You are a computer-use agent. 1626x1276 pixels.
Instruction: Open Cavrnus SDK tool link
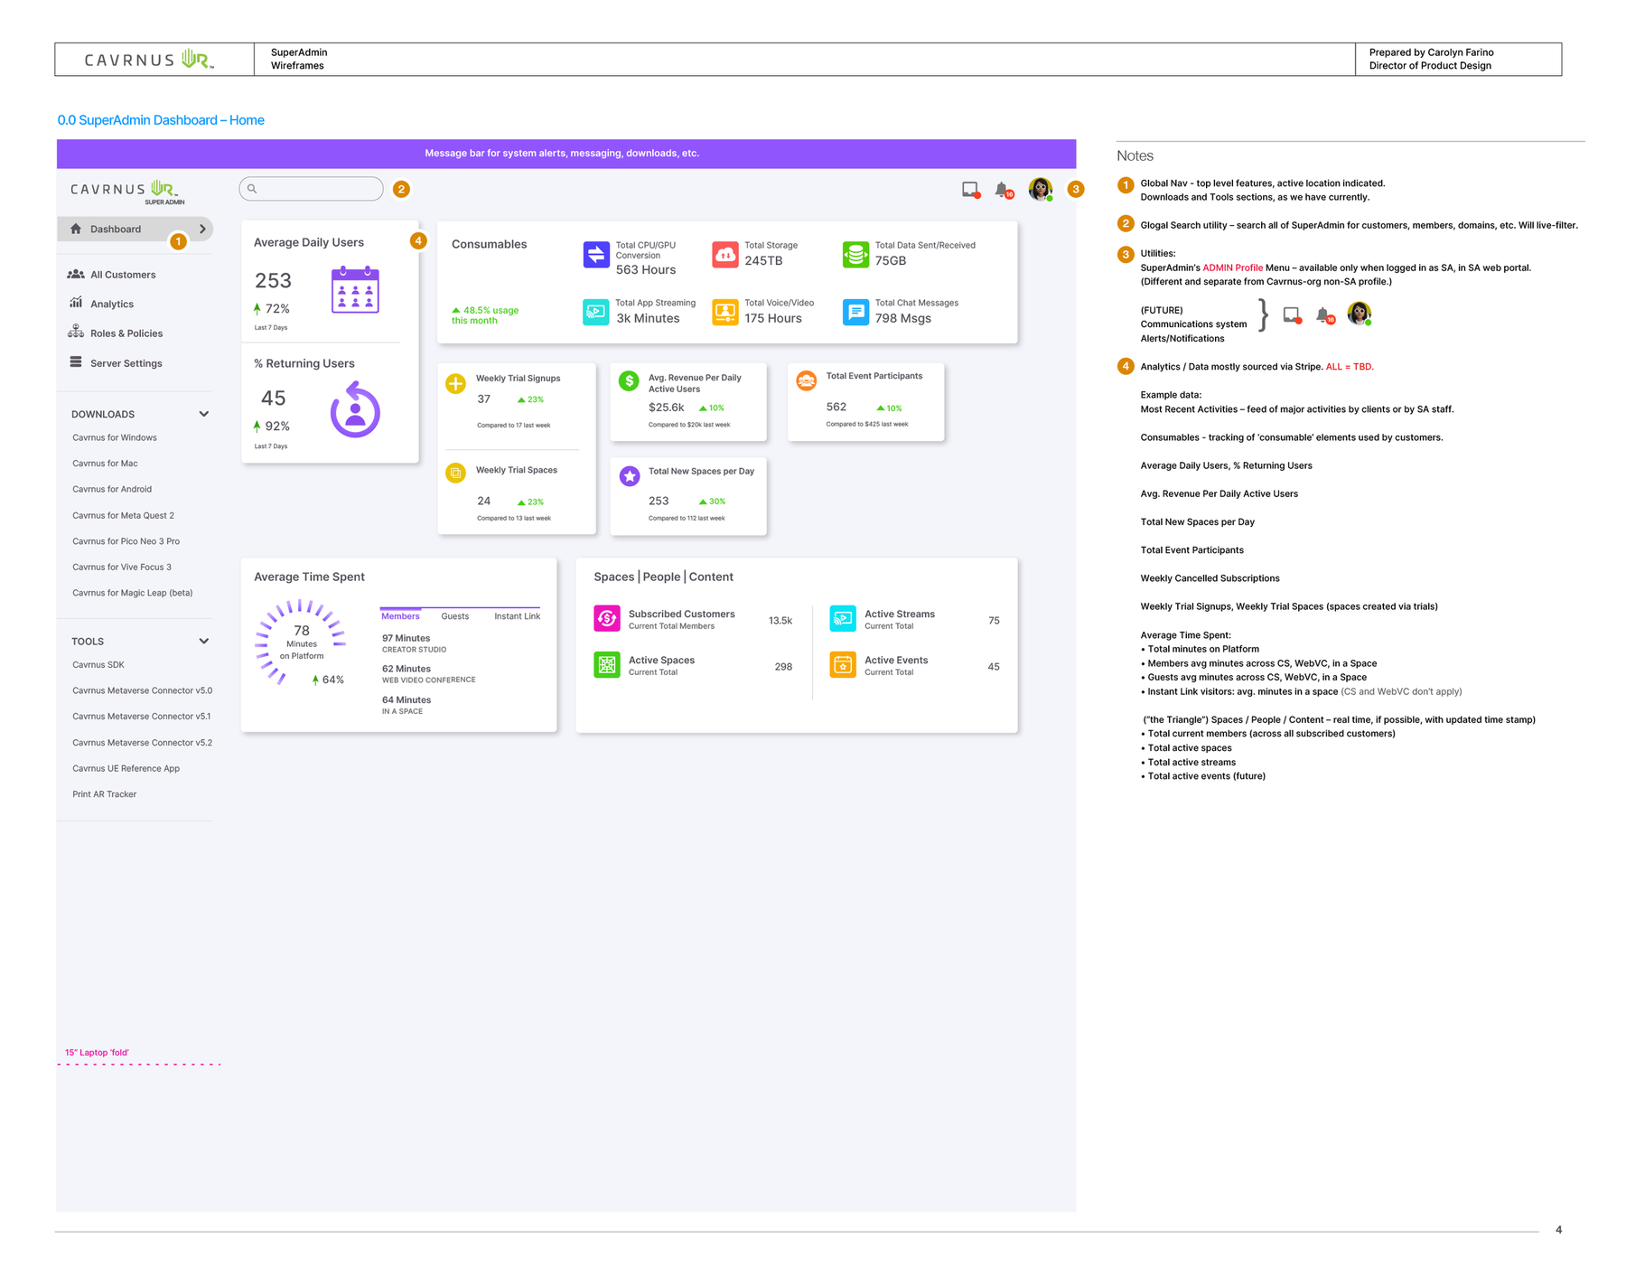(x=98, y=664)
